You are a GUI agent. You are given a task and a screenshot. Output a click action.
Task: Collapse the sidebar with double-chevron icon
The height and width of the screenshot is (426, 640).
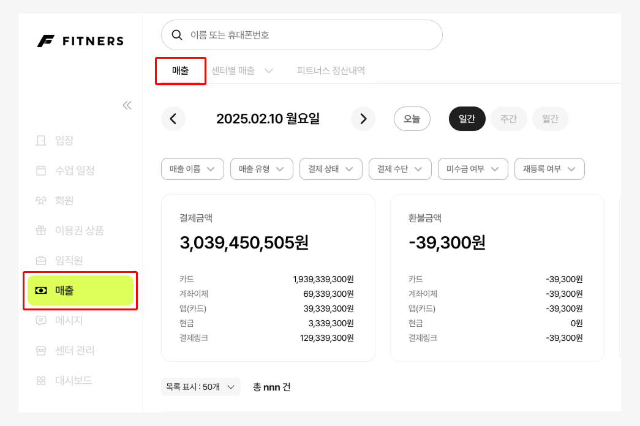pyautogui.click(x=127, y=105)
